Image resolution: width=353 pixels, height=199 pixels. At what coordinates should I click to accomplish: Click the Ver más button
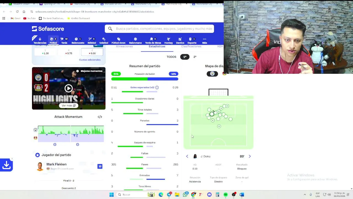69,106
